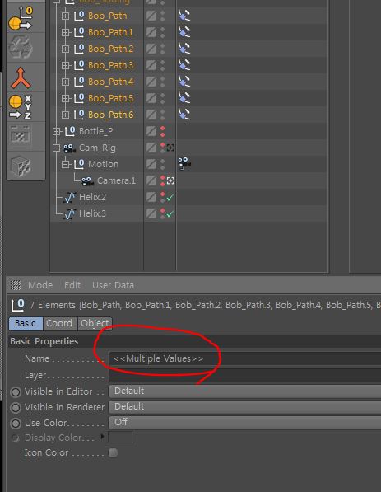Click the Icon Color checkbox
Viewport: 381px width, 492px height.
[x=113, y=452]
